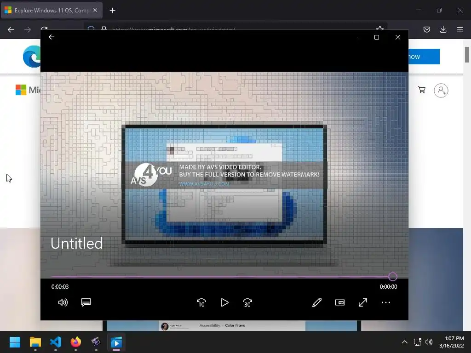This screenshot has width=471, height=353.
Task: Open network settings tray icon
Action: 417,342
